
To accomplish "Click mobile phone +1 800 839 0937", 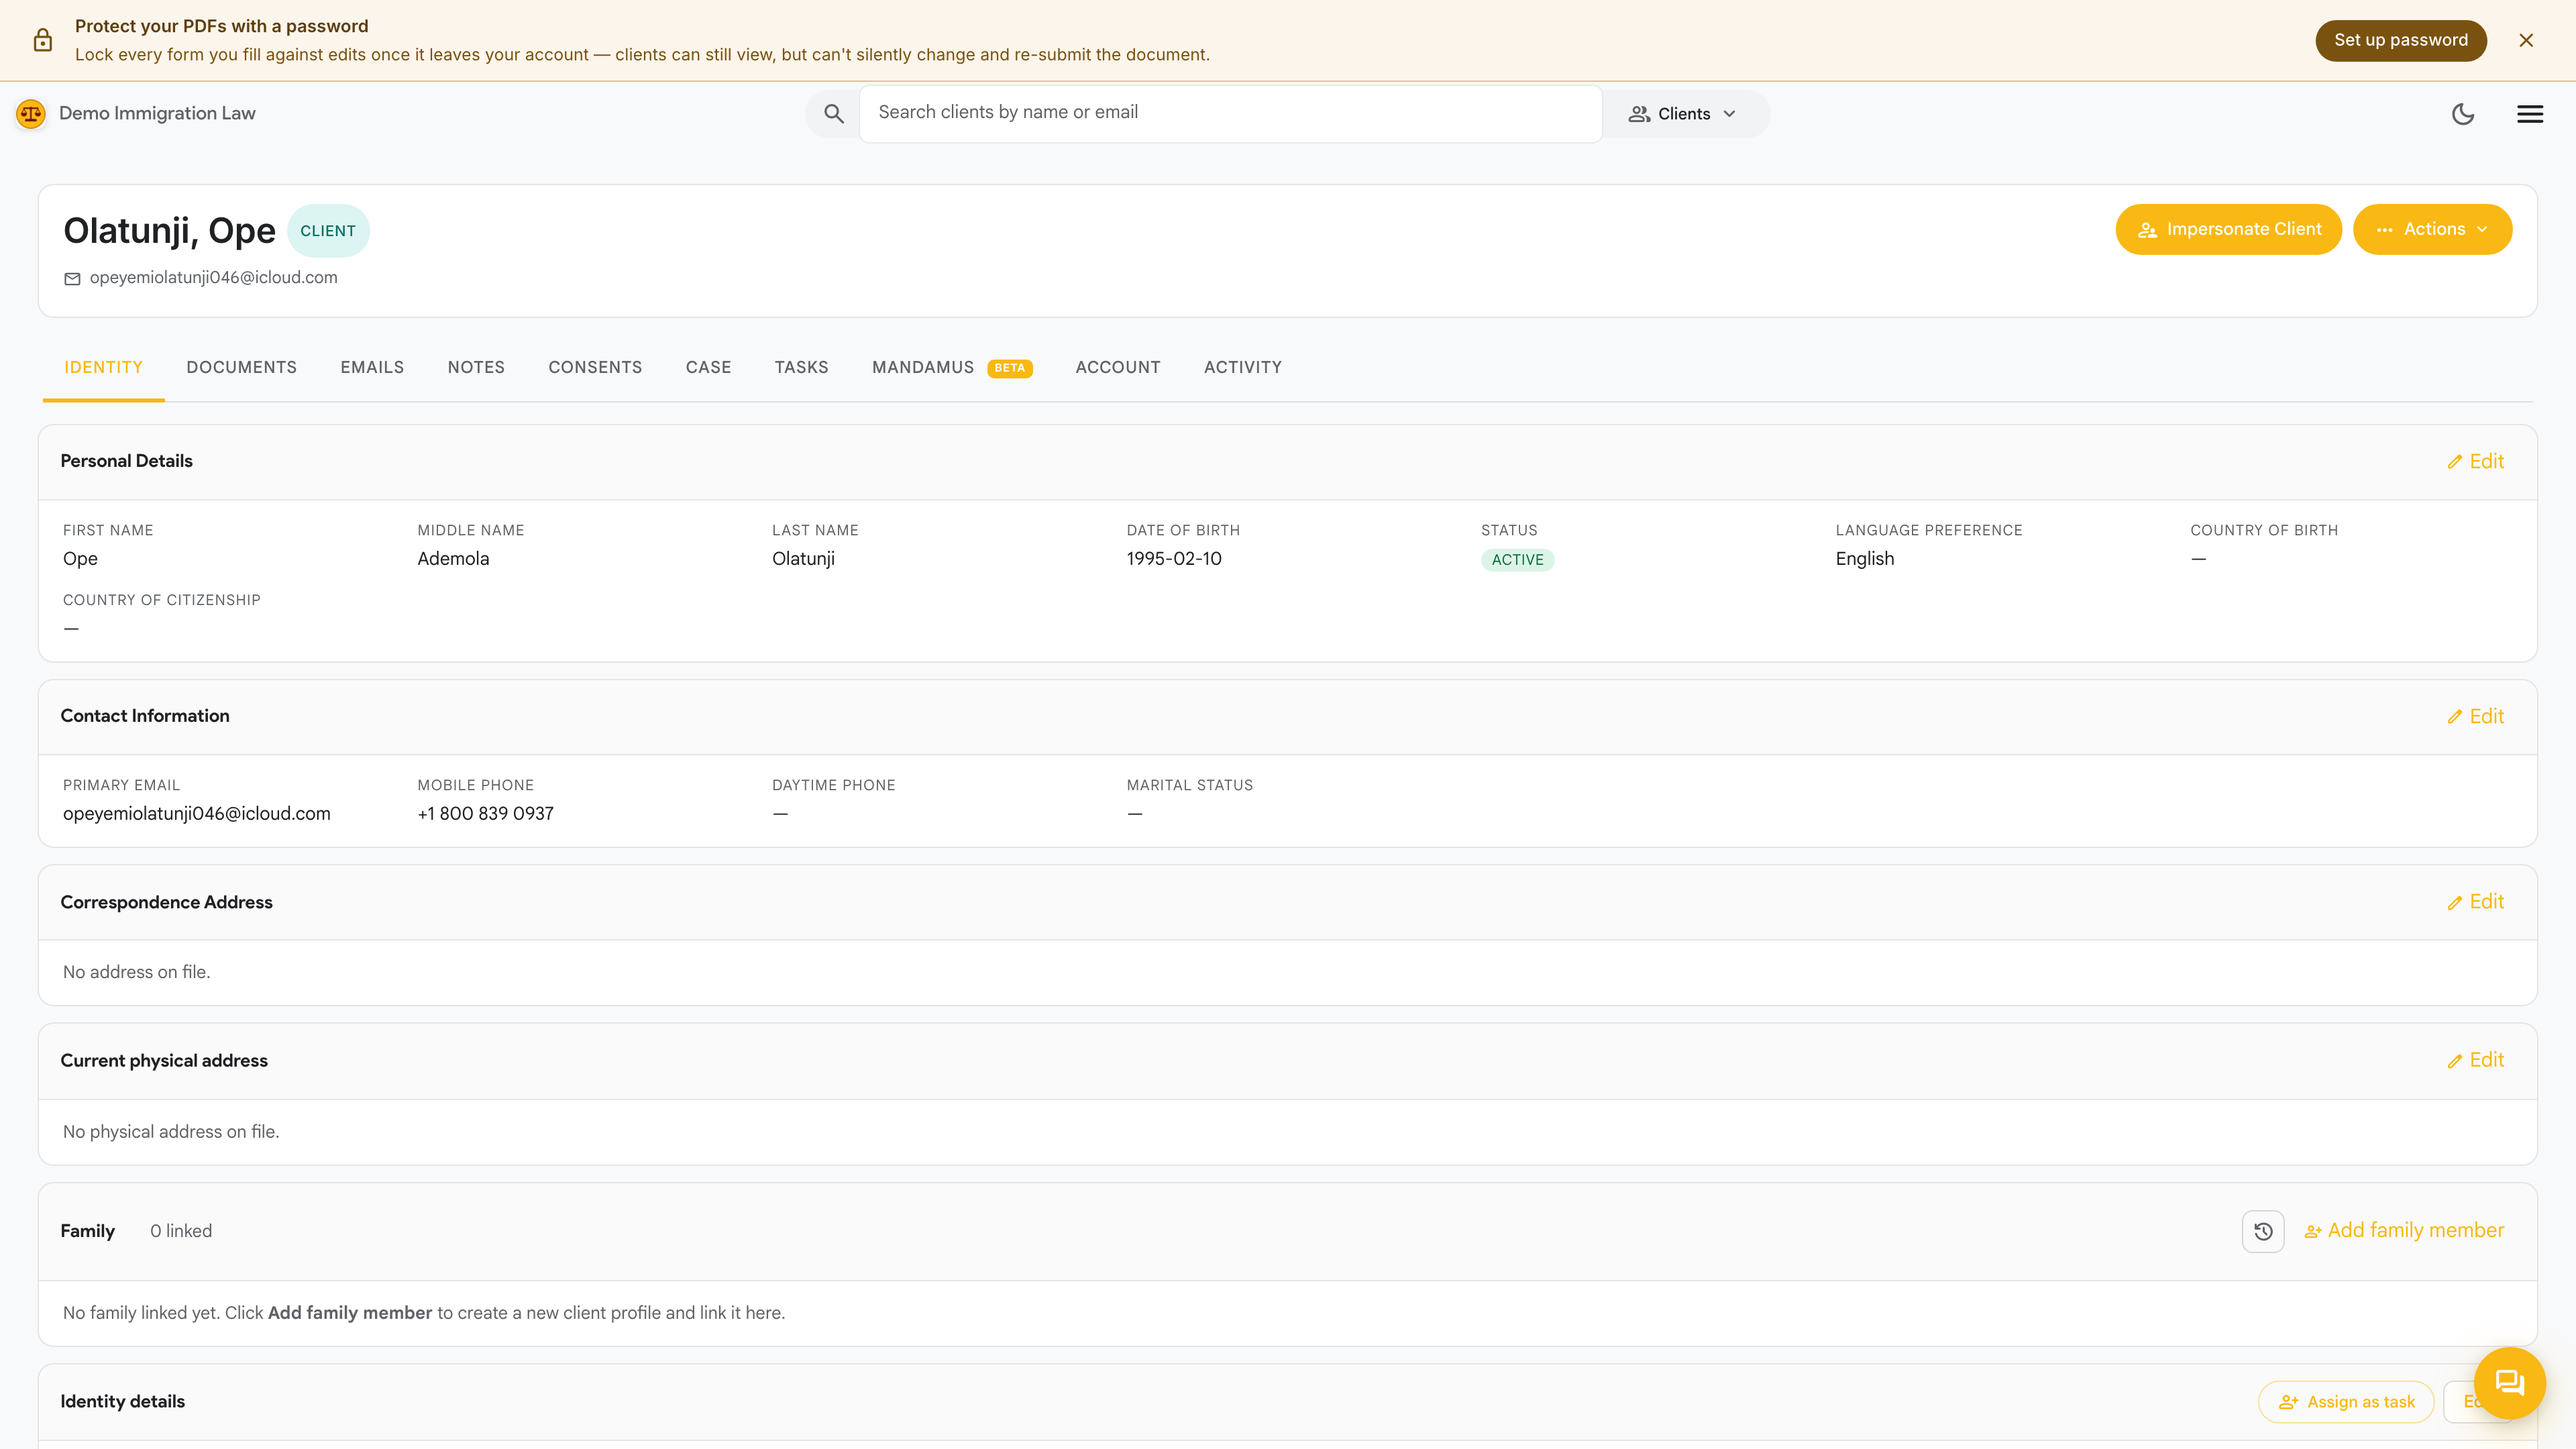I will [486, 814].
